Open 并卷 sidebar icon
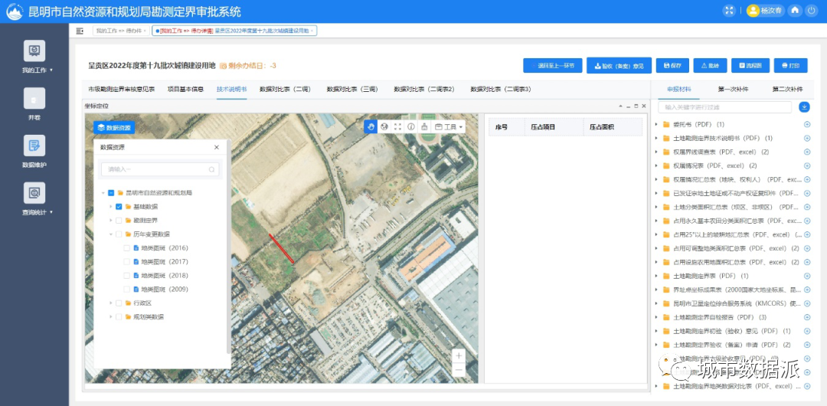This screenshot has height=406, width=827. (34, 98)
